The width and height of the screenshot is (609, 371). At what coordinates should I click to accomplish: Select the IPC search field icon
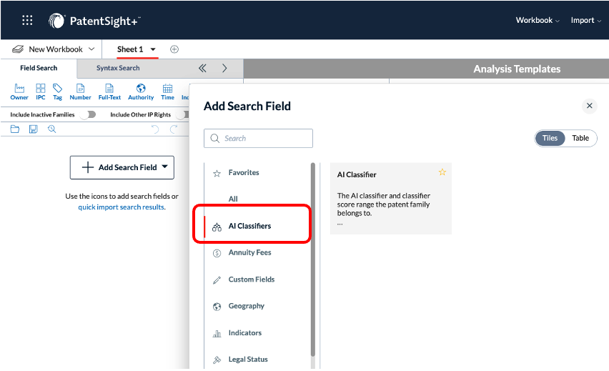[41, 92]
